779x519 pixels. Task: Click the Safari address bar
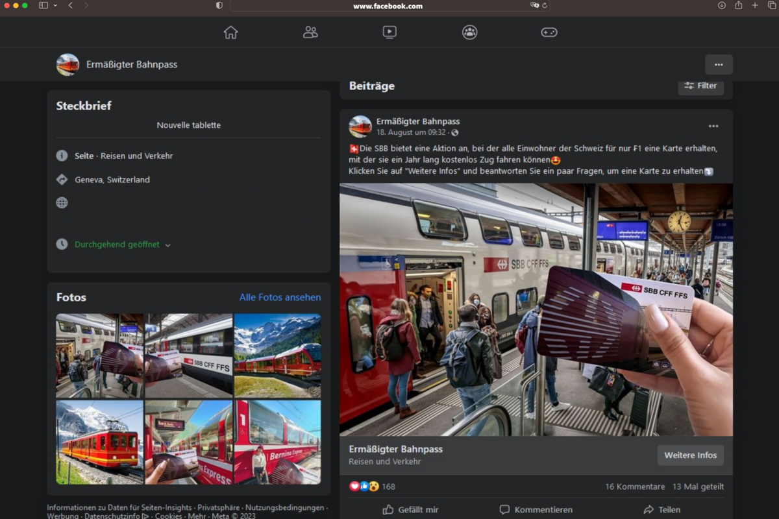[x=389, y=6]
